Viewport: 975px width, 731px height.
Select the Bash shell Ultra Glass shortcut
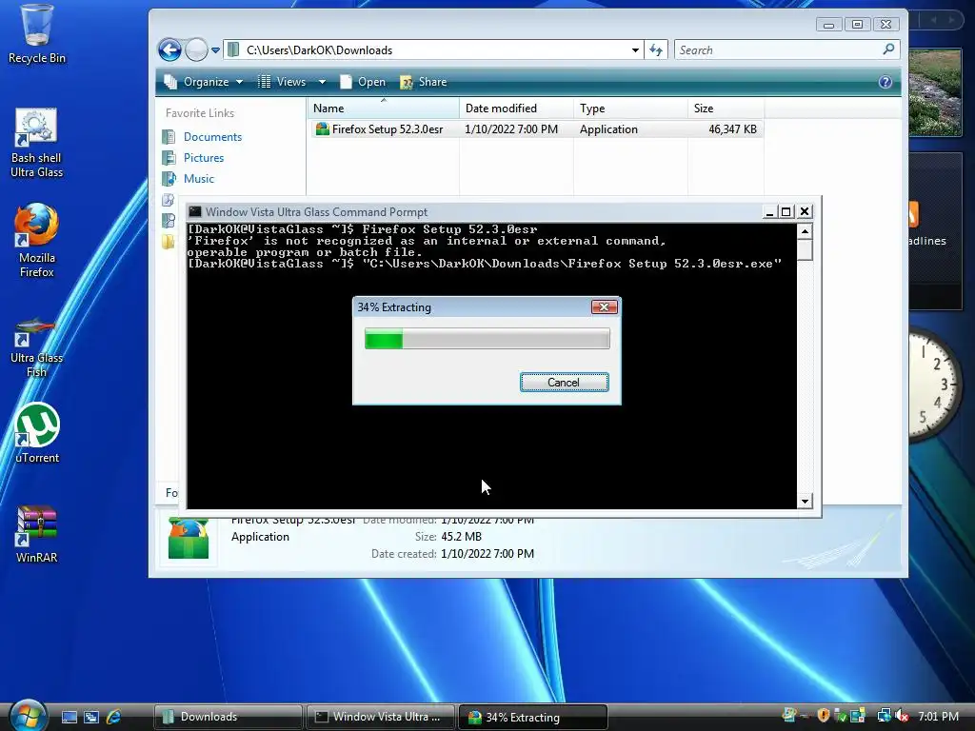click(x=36, y=143)
